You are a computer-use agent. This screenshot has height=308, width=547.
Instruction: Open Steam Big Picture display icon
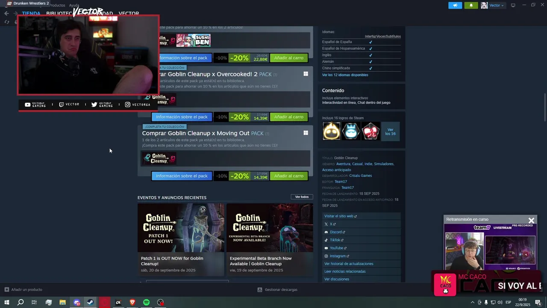513,5
